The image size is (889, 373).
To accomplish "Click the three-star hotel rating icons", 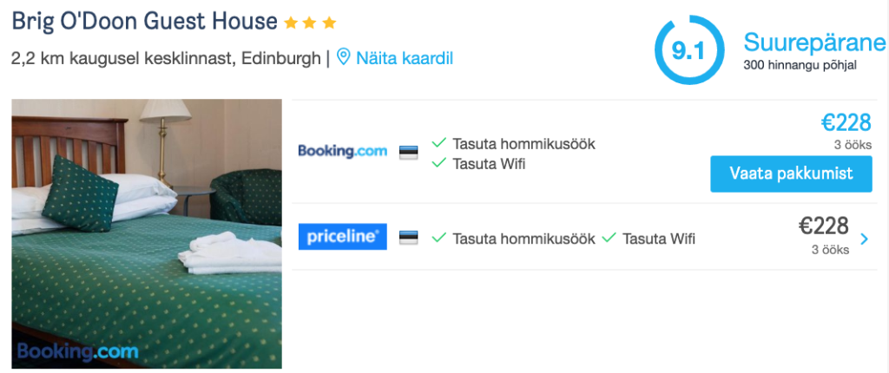I will coord(311,23).
